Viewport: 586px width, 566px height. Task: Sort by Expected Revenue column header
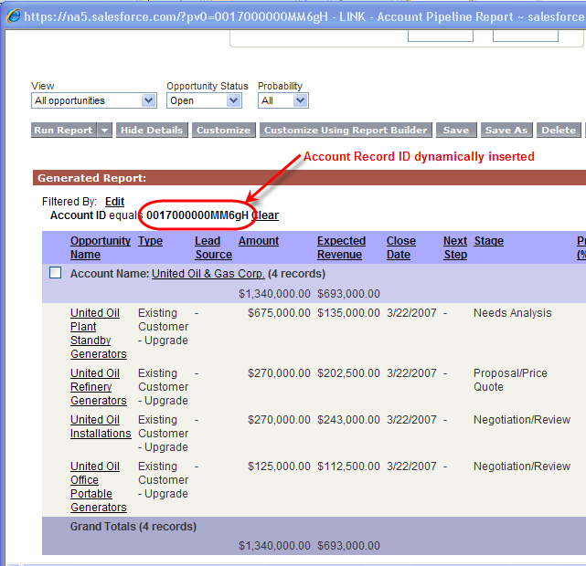click(x=341, y=247)
